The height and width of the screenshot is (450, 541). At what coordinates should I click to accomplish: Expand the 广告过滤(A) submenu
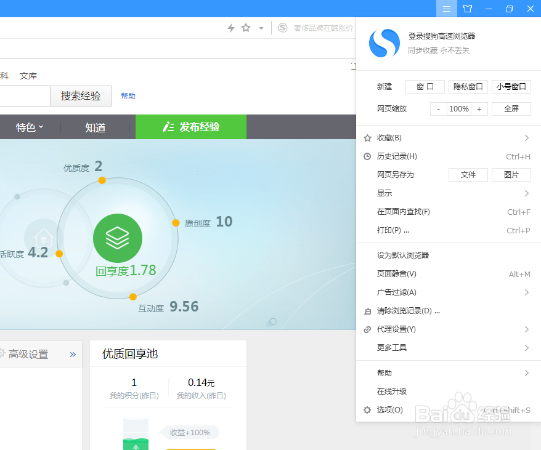(x=448, y=292)
